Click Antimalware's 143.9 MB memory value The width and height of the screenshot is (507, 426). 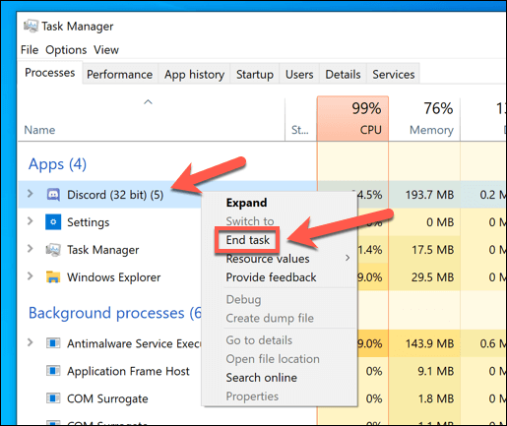pos(429,343)
